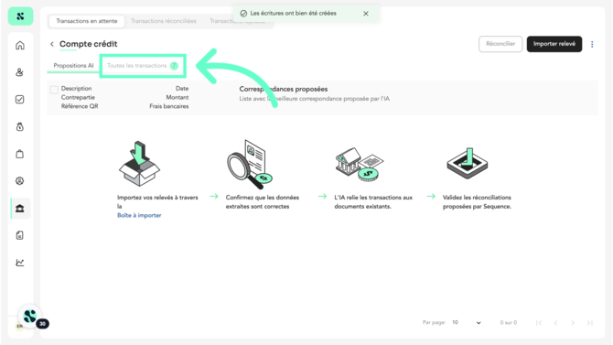Open the contacts section in the sidebar

20,72
